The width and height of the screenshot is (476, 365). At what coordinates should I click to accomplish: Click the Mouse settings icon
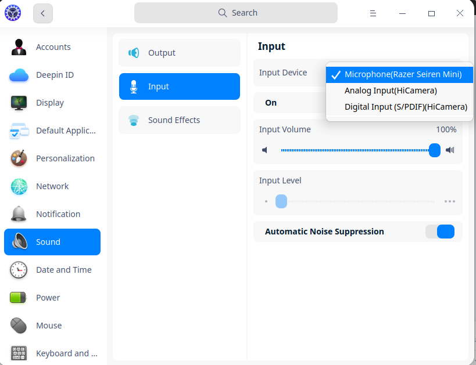[19, 326]
